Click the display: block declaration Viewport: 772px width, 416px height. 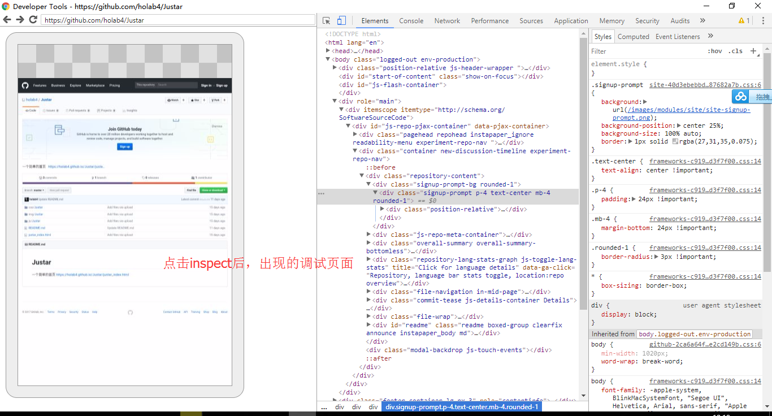[x=628, y=314]
